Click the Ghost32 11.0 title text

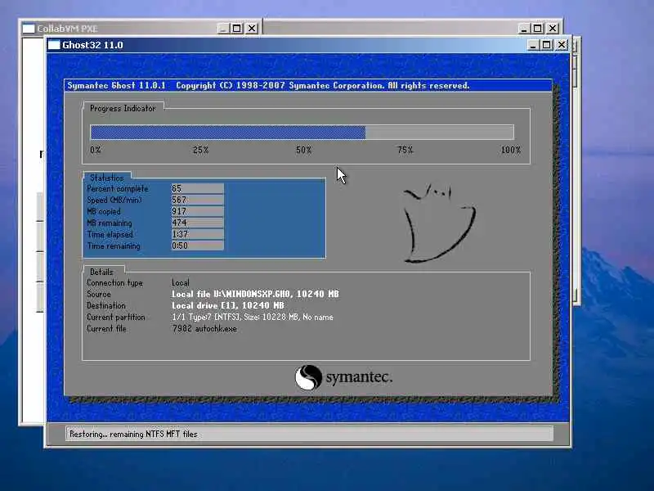coord(92,45)
